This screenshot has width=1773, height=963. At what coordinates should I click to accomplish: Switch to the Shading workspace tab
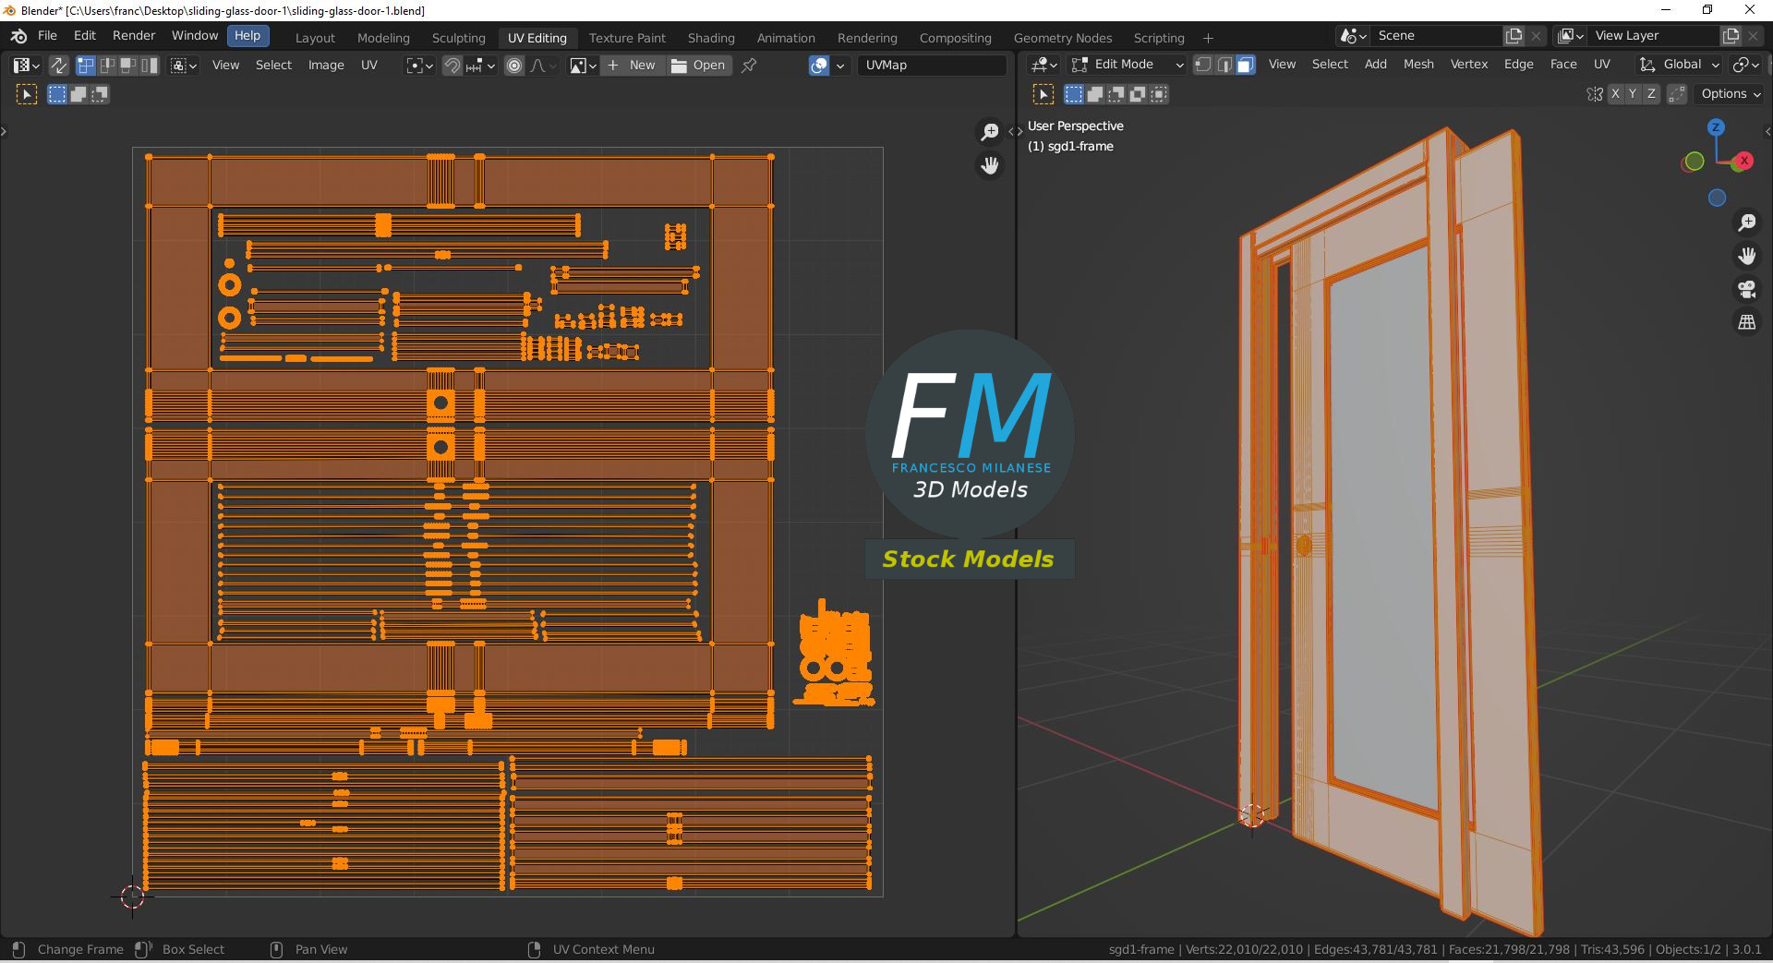[x=710, y=38]
